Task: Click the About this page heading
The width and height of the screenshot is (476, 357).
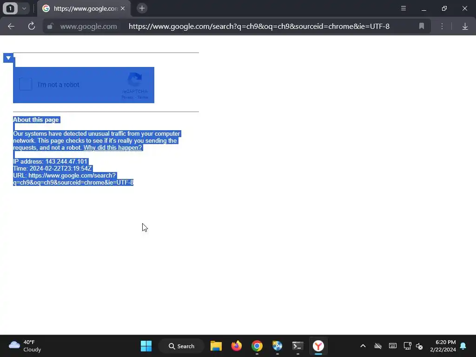Action: (x=36, y=119)
